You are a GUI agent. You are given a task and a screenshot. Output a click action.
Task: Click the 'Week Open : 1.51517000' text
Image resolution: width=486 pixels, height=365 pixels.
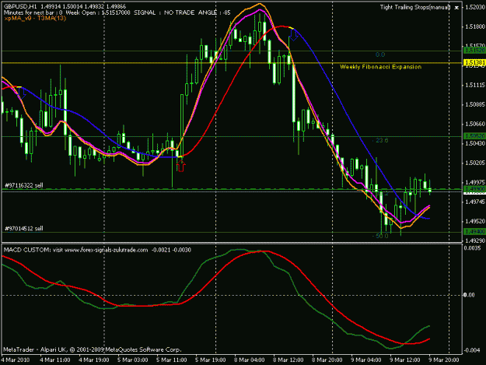click(98, 12)
